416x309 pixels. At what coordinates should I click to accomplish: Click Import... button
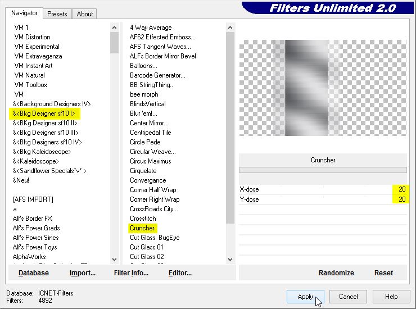[x=83, y=273]
